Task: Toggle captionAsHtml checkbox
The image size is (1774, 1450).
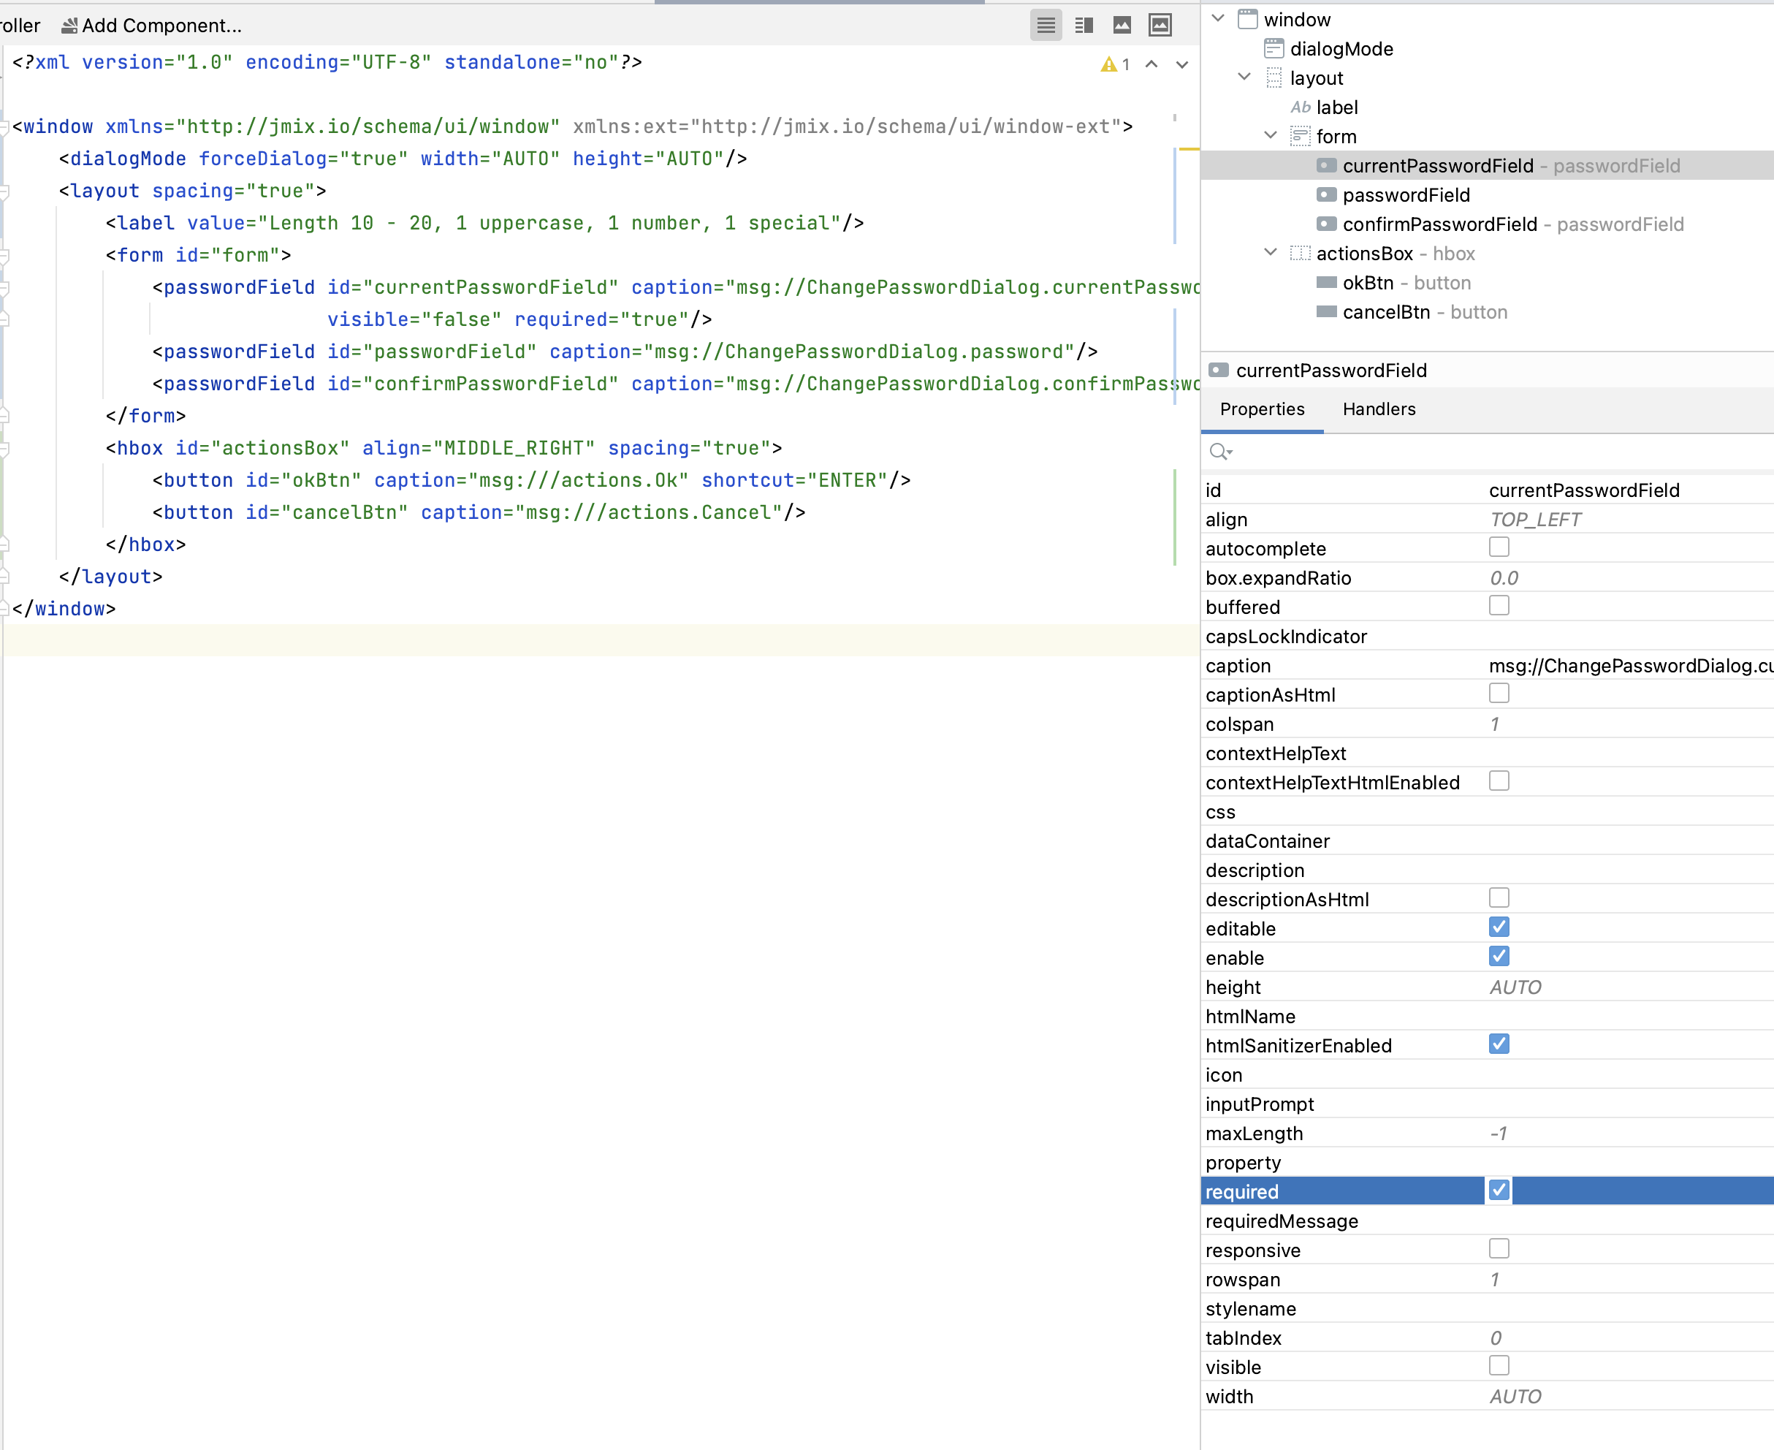Action: click(x=1499, y=694)
